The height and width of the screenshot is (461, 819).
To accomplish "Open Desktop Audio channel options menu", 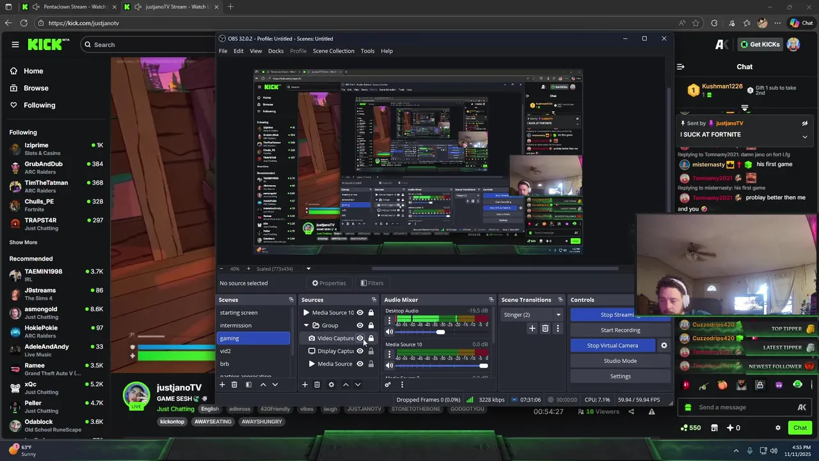I will (x=389, y=320).
